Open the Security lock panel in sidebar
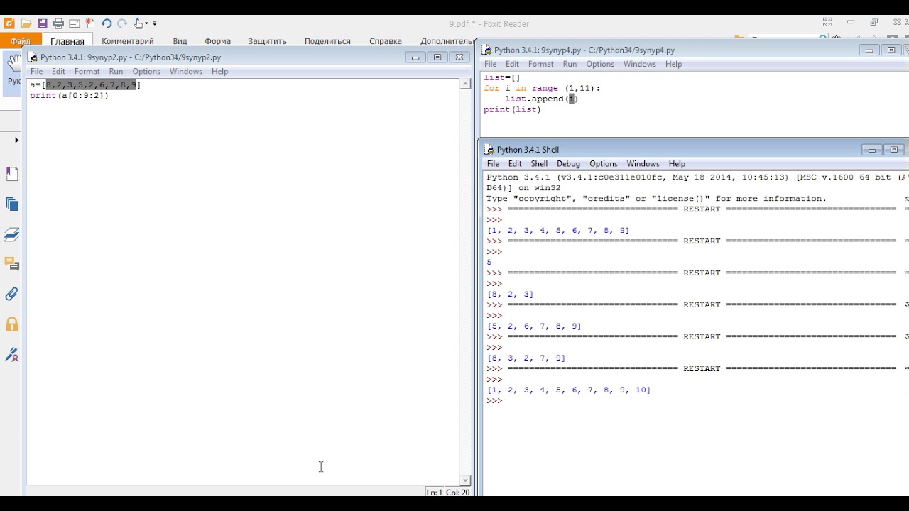The width and height of the screenshot is (909, 511). click(12, 324)
